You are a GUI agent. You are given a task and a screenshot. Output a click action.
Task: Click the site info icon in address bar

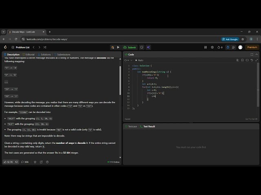(23, 39)
